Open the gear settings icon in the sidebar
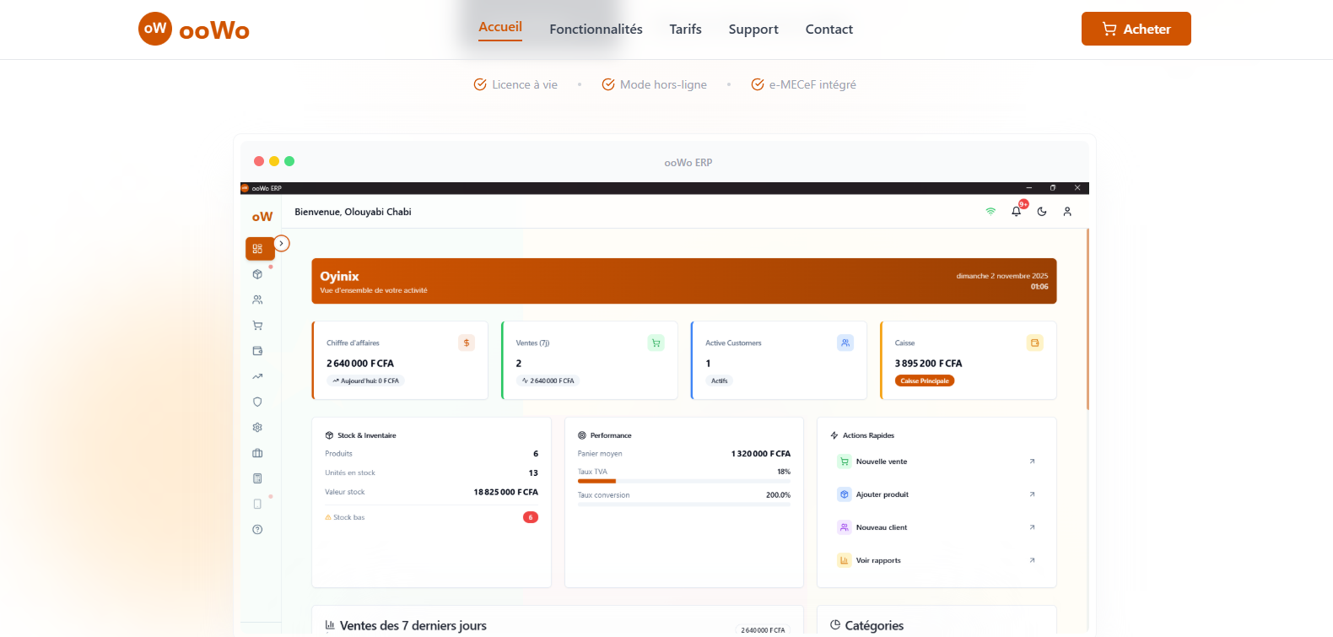Viewport: 1333px width, 637px height. tap(257, 428)
